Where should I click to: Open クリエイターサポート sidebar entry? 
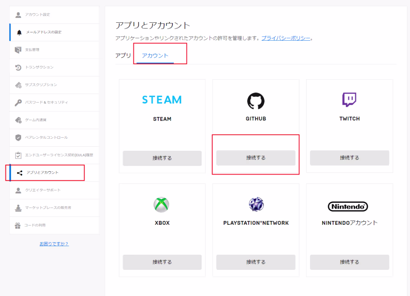(54, 190)
